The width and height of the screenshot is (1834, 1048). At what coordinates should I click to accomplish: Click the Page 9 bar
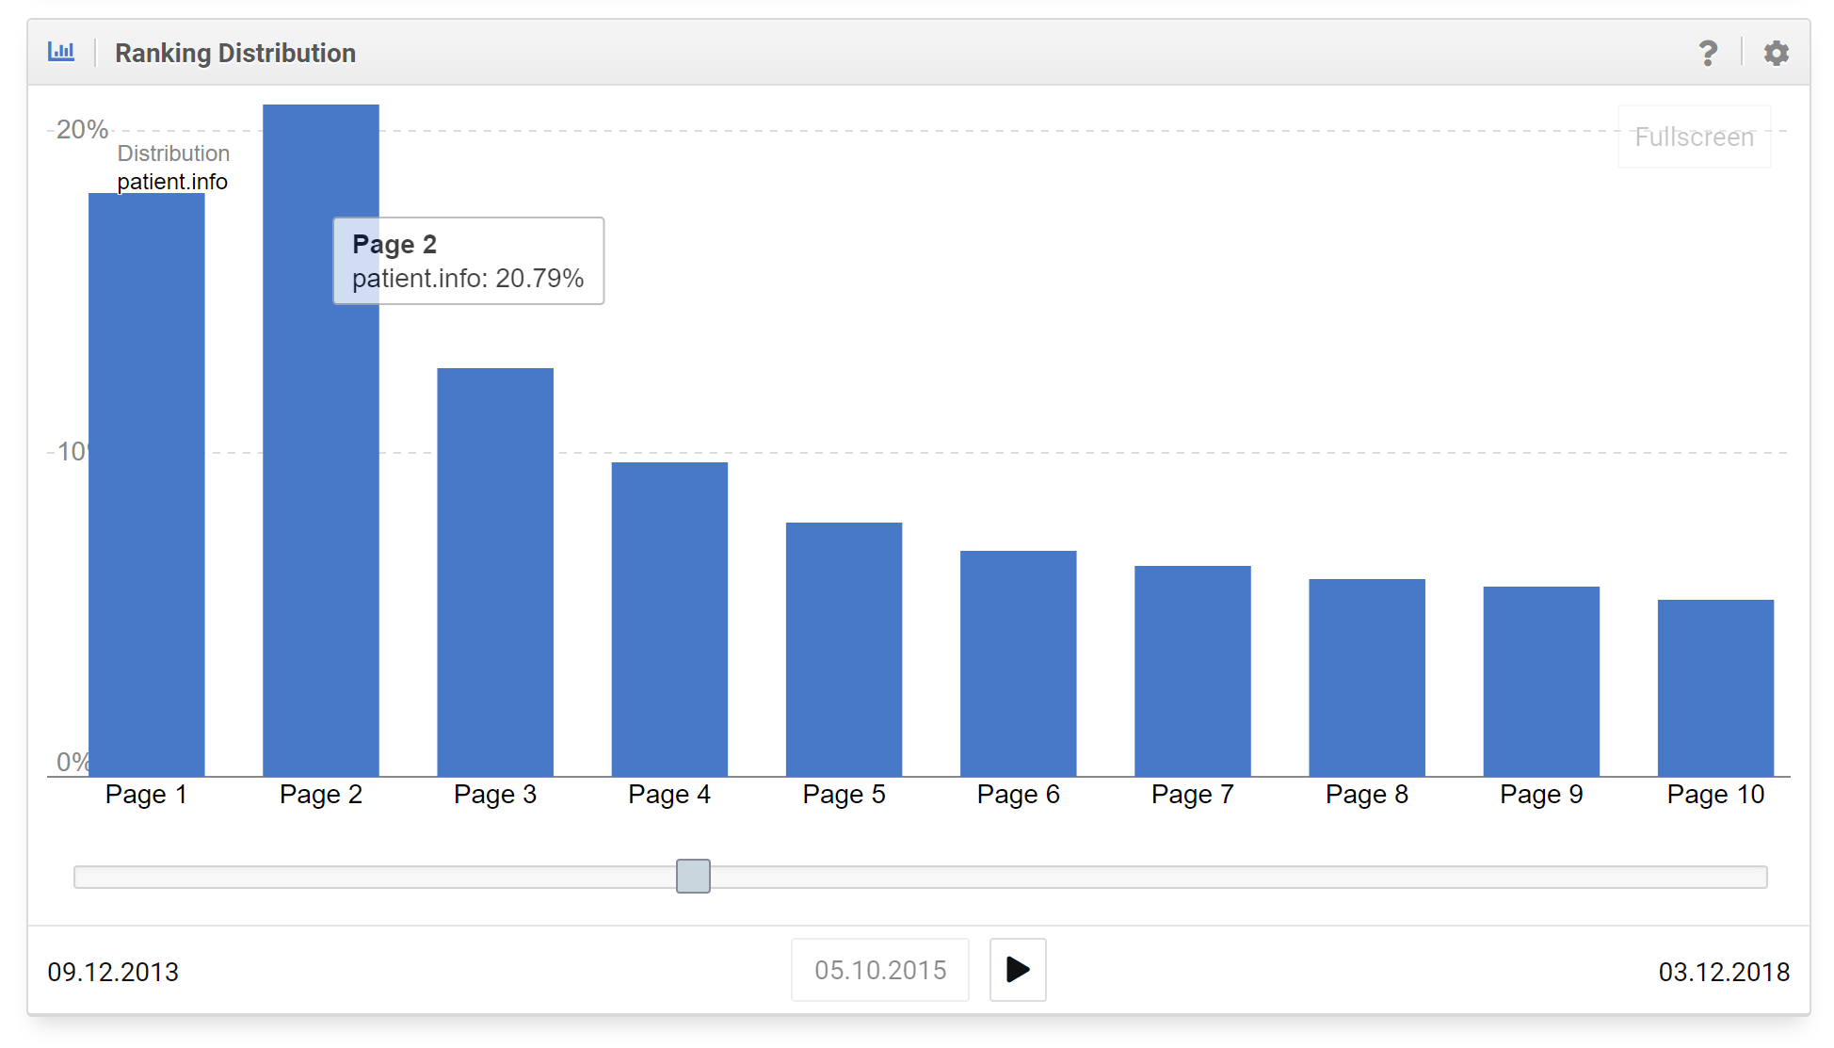[1541, 681]
